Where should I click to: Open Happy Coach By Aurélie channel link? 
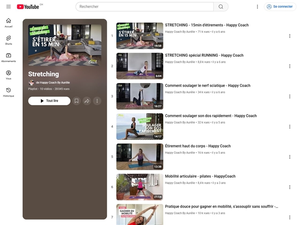55,82
